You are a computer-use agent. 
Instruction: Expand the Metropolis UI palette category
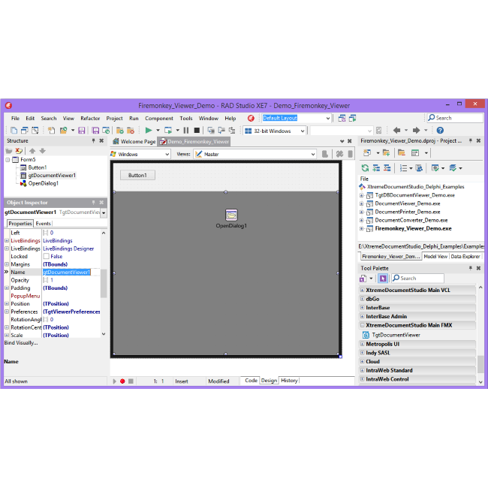(x=362, y=344)
